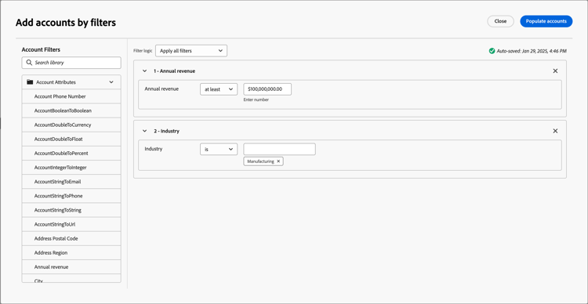Collapse the 2 - Industry filter
This screenshot has width=588, height=304.
145,131
